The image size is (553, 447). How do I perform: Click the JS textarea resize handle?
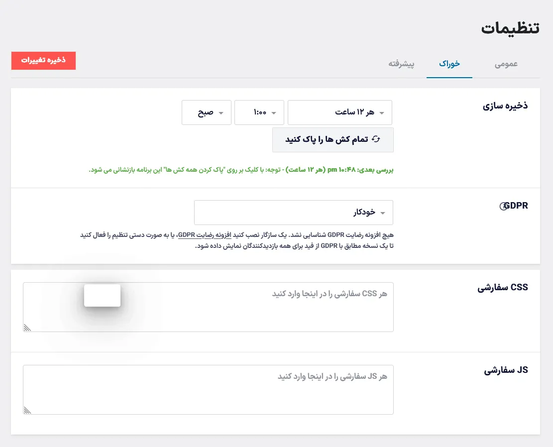point(27,410)
